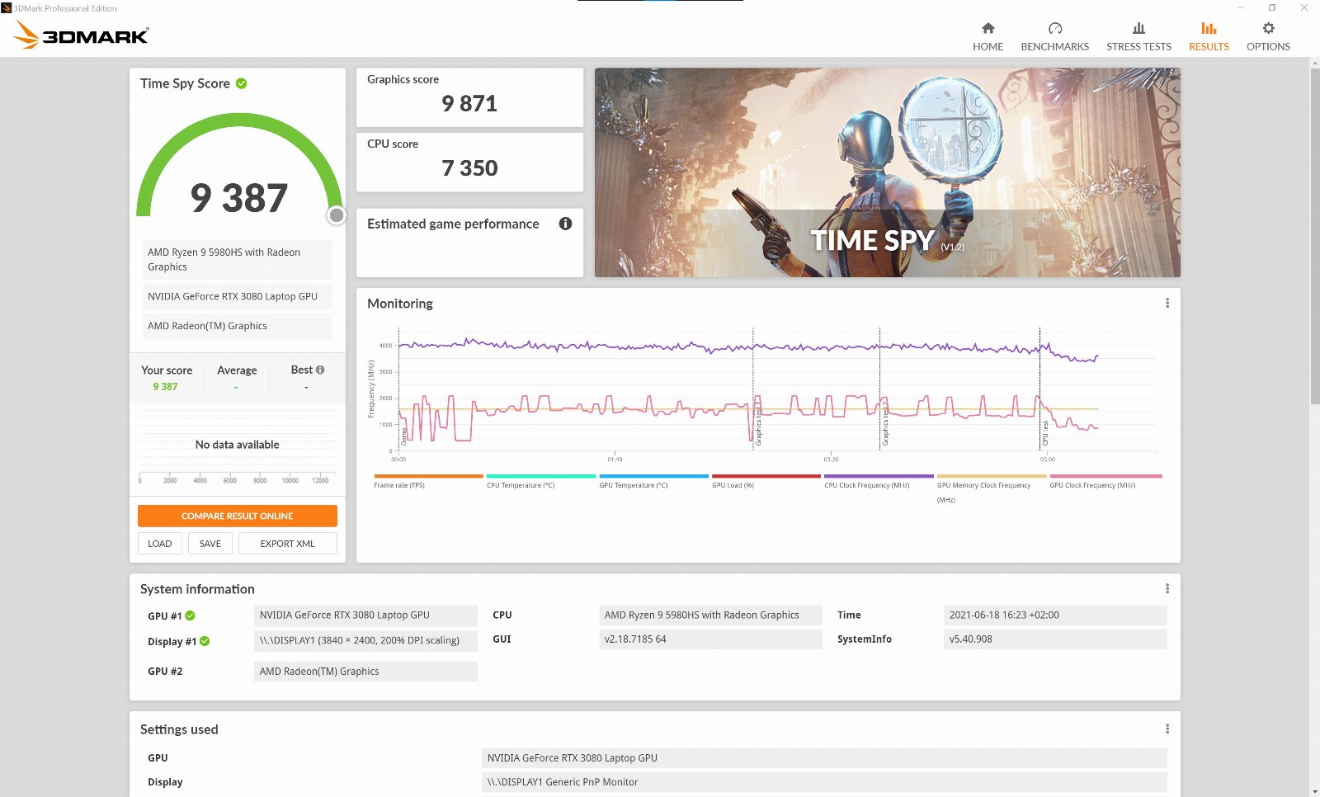Toggle GPU Memory Clock Frequency legend
The width and height of the screenshot is (1320, 797).
point(992,488)
